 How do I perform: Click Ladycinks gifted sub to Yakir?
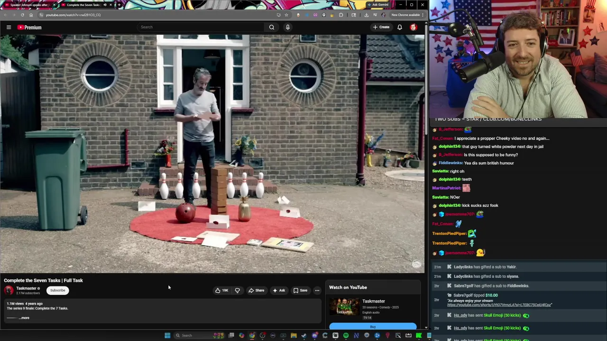pyautogui.click(x=486, y=267)
